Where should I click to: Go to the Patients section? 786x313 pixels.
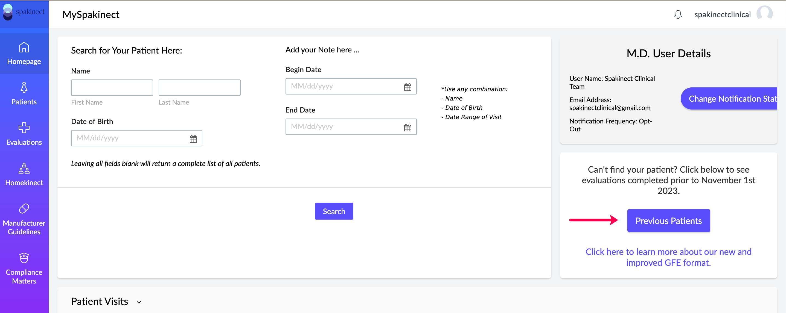(24, 94)
